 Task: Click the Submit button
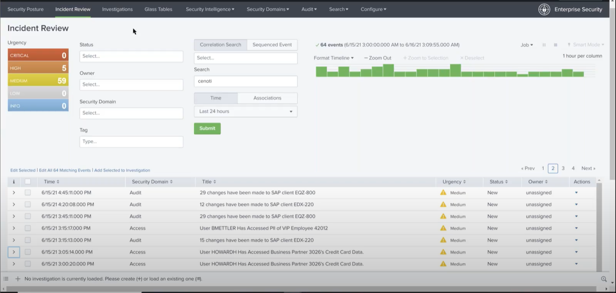(x=207, y=128)
